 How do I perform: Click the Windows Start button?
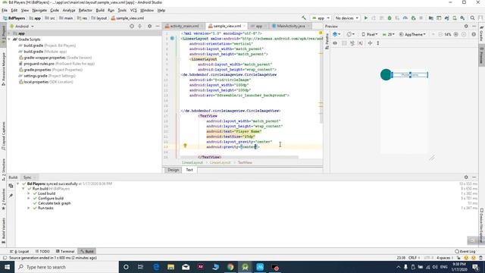click(7, 267)
